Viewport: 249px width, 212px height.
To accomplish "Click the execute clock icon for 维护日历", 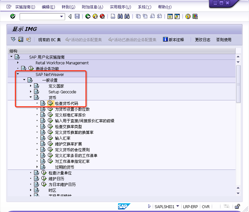I will (44, 179).
